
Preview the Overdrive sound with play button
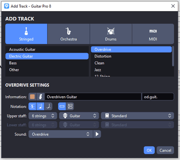[97, 134]
